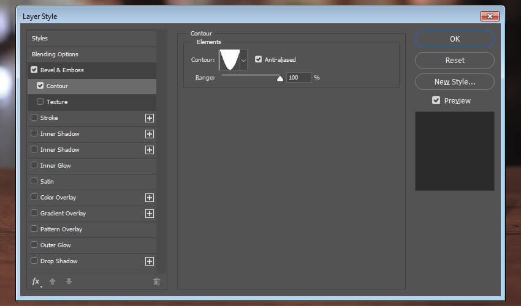Image resolution: width=521 pixels, height=306 pixels.
Task: Uncheck the Contour effect checkbox
Action: (40, 86)
